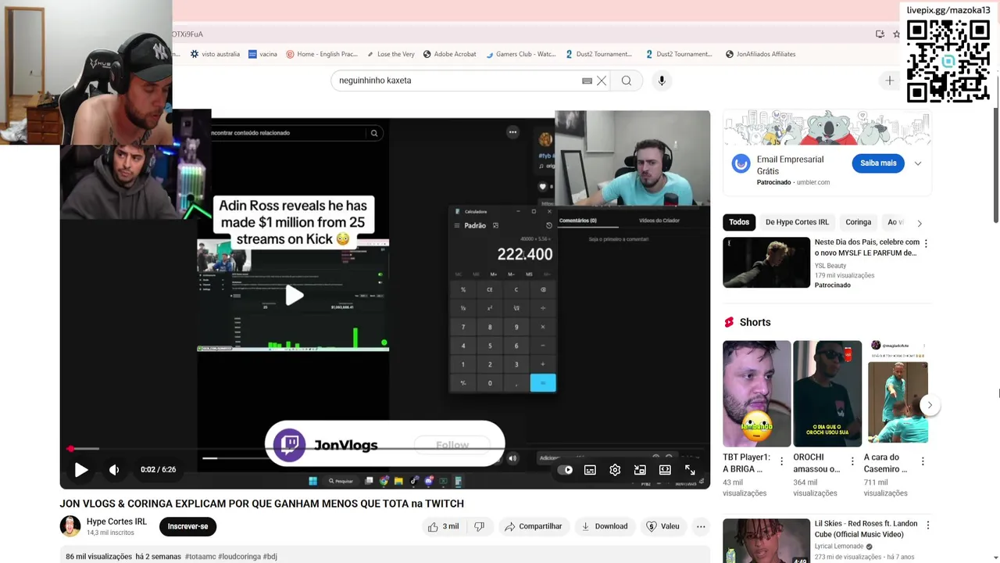Open Lose the Very bookmark
The height and width of the screenshot is (563, 1000).
[x=391, y=54]
